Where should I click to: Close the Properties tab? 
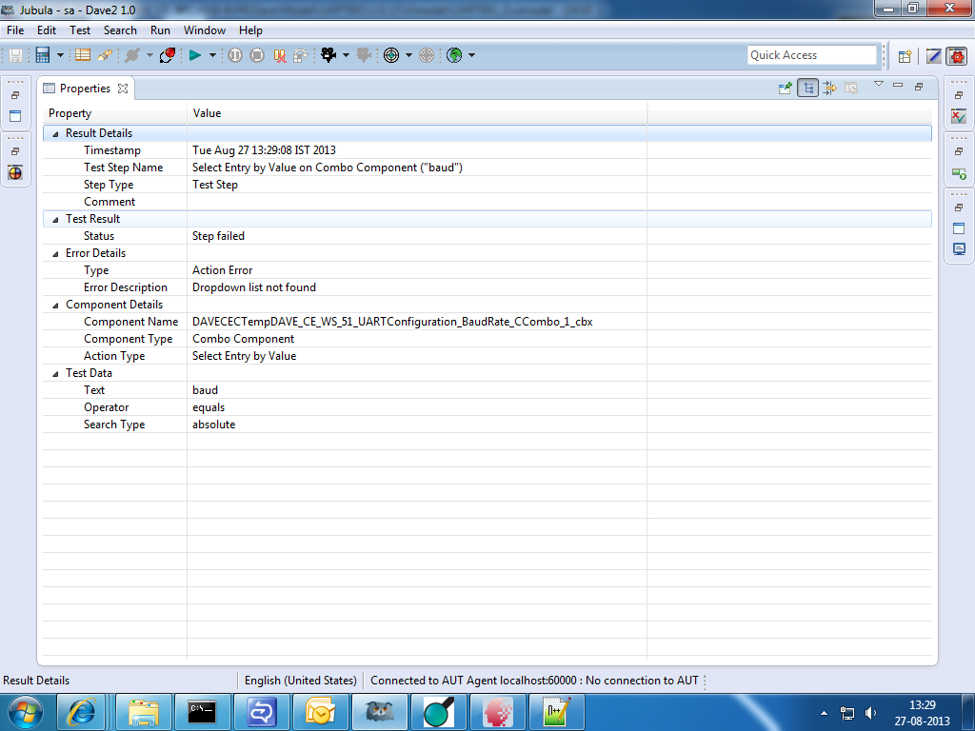(123, 89)
